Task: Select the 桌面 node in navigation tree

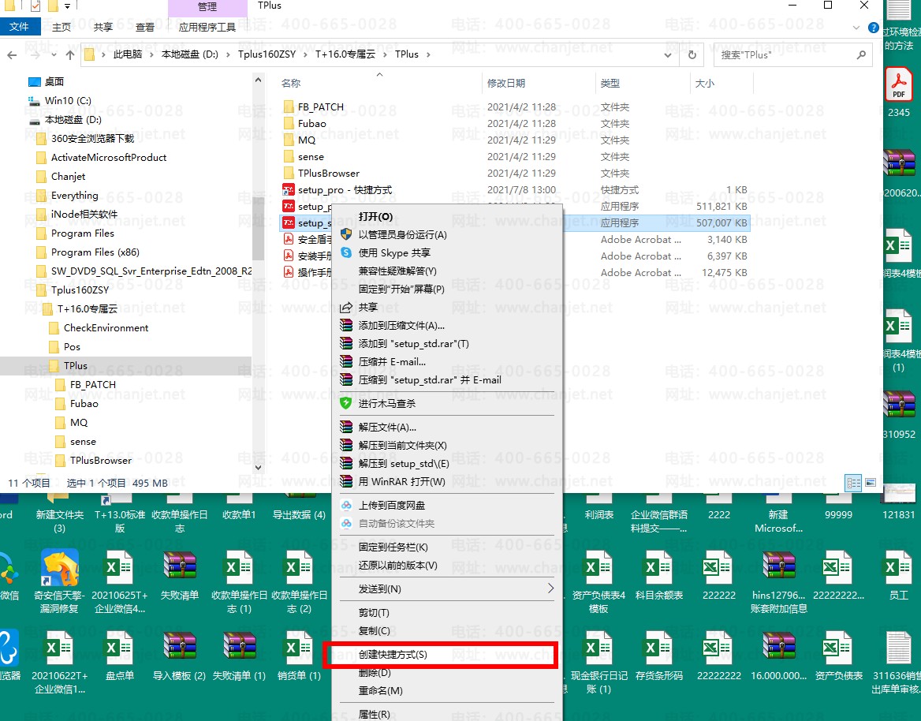Action: point(54,82)
